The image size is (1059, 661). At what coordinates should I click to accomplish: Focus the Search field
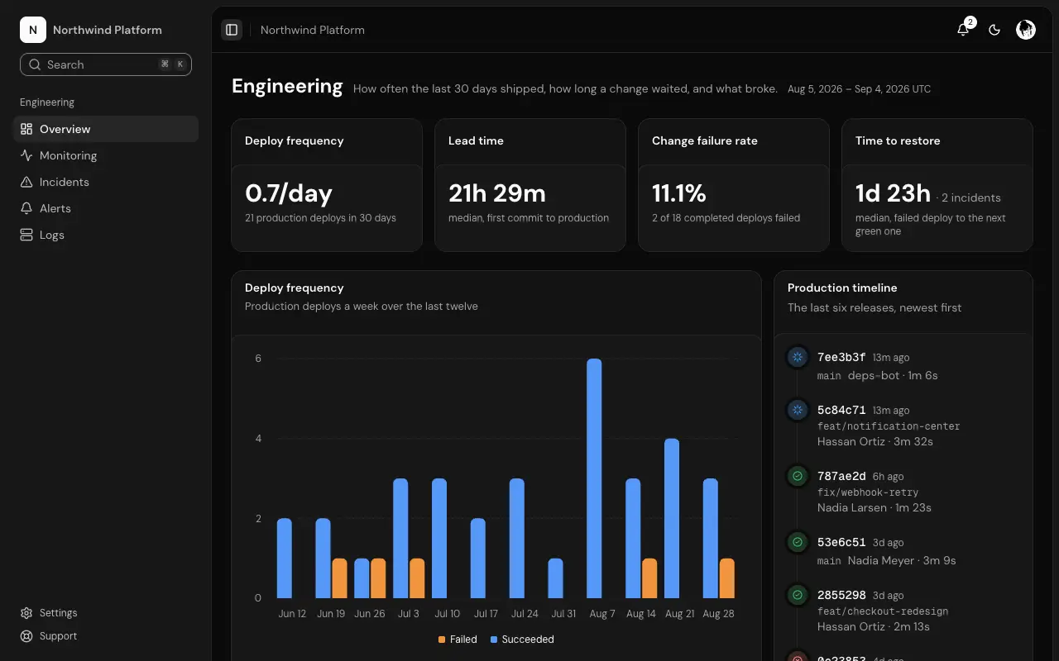(106, 64)
